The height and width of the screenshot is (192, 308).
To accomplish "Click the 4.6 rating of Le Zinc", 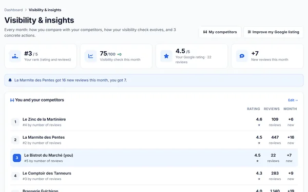I will 259,119.
